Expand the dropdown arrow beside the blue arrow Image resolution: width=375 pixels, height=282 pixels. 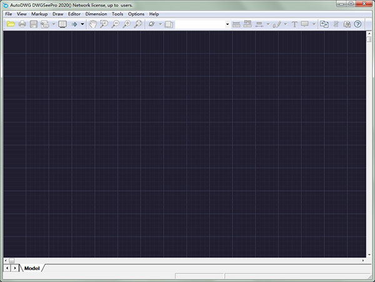tap(82, 24)
